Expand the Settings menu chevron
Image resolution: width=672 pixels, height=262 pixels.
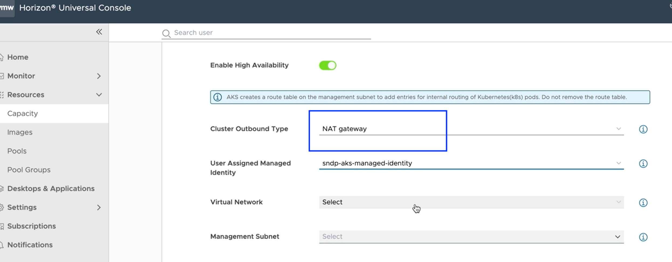tap(99, 207)
